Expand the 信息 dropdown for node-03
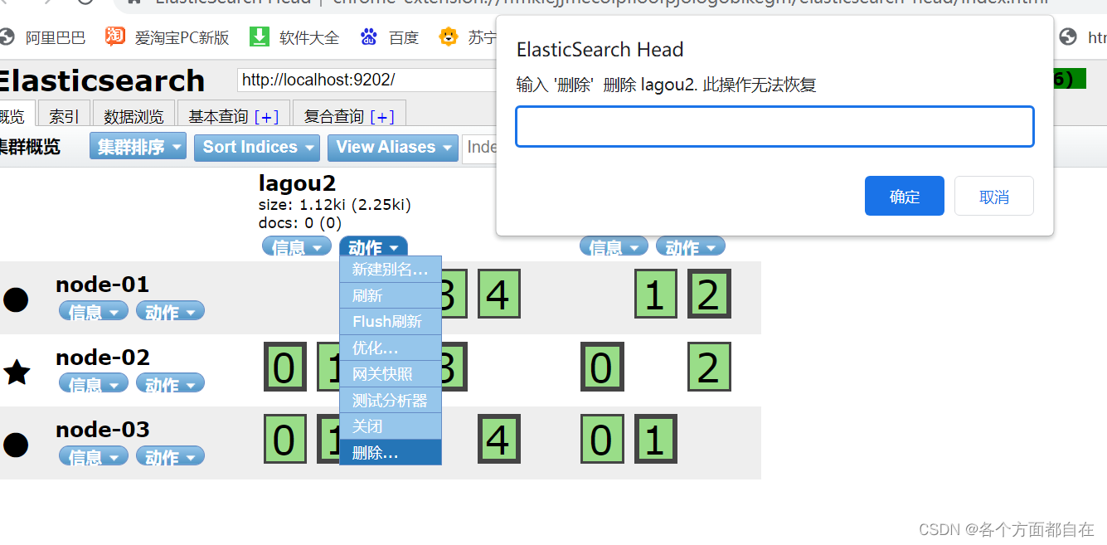 click(94, 456)
